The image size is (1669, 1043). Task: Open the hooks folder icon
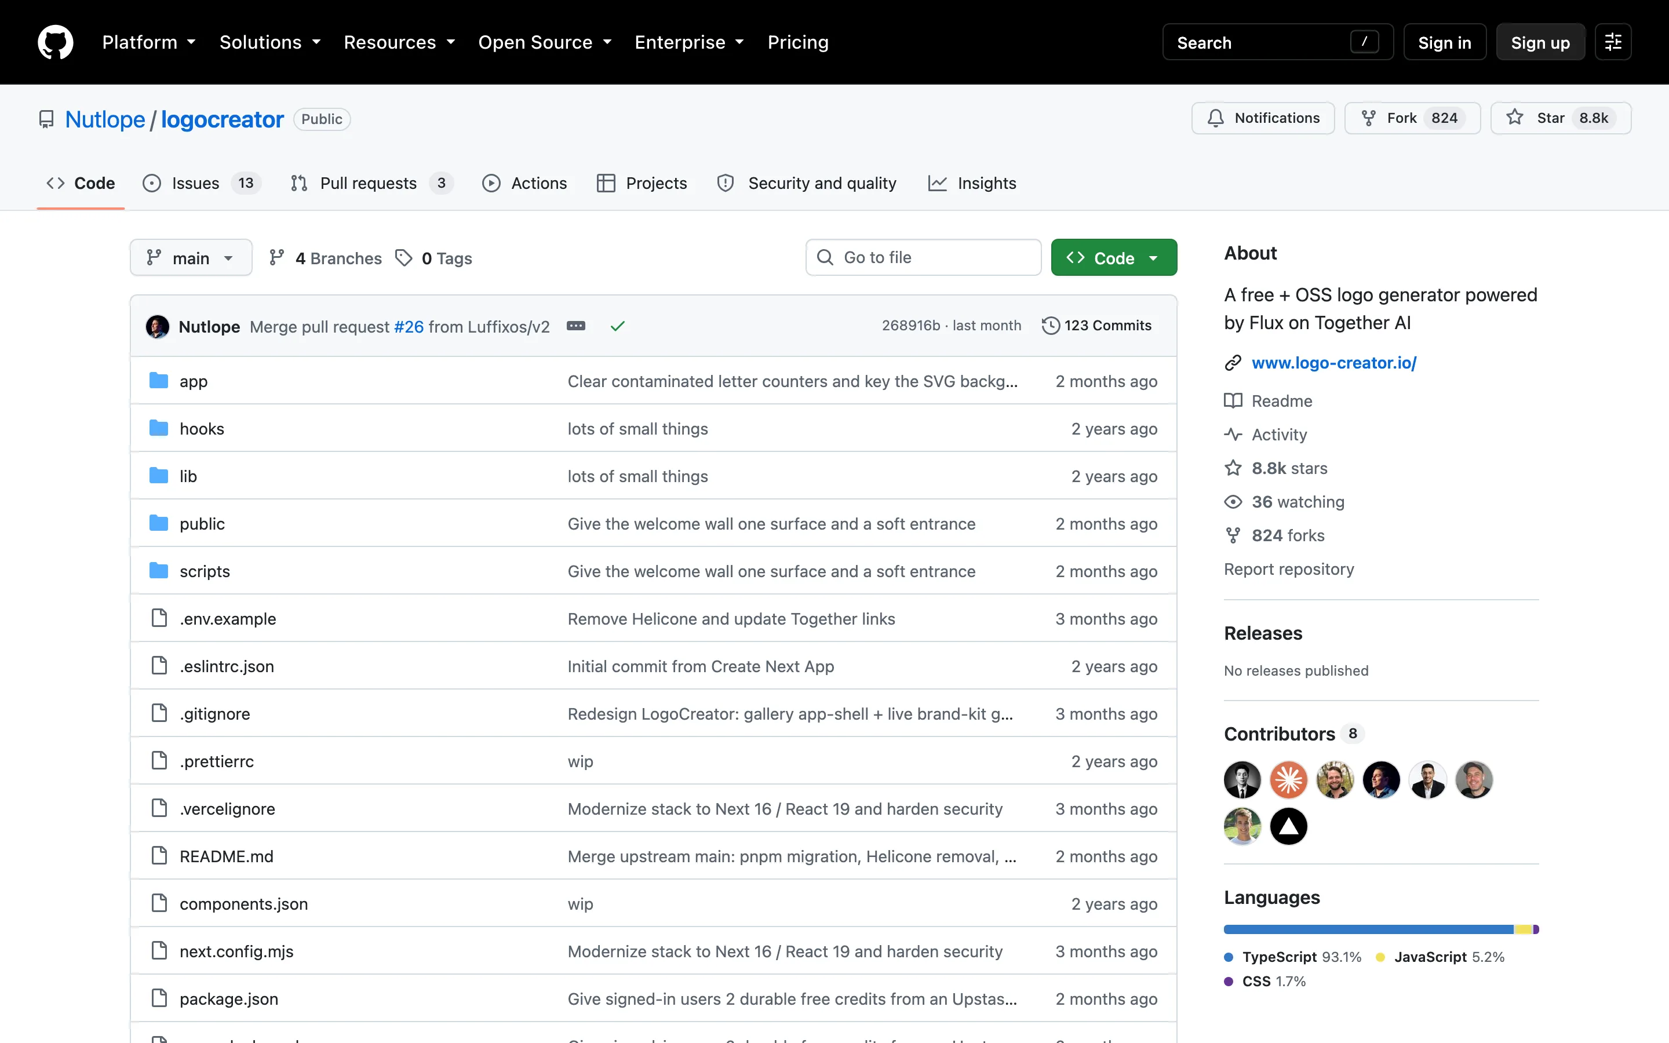[x=159, y=428]
